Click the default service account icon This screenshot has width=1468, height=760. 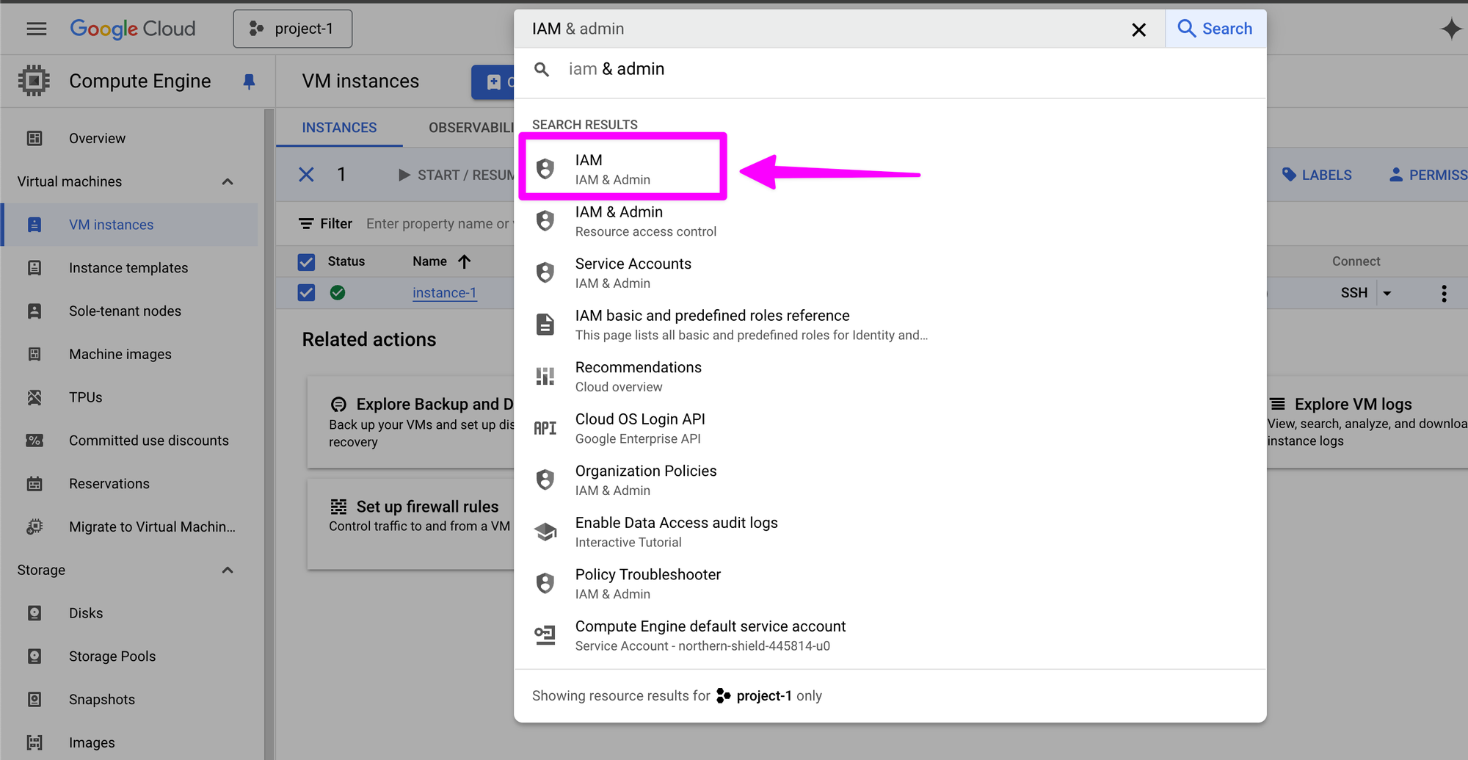point(545,634)
